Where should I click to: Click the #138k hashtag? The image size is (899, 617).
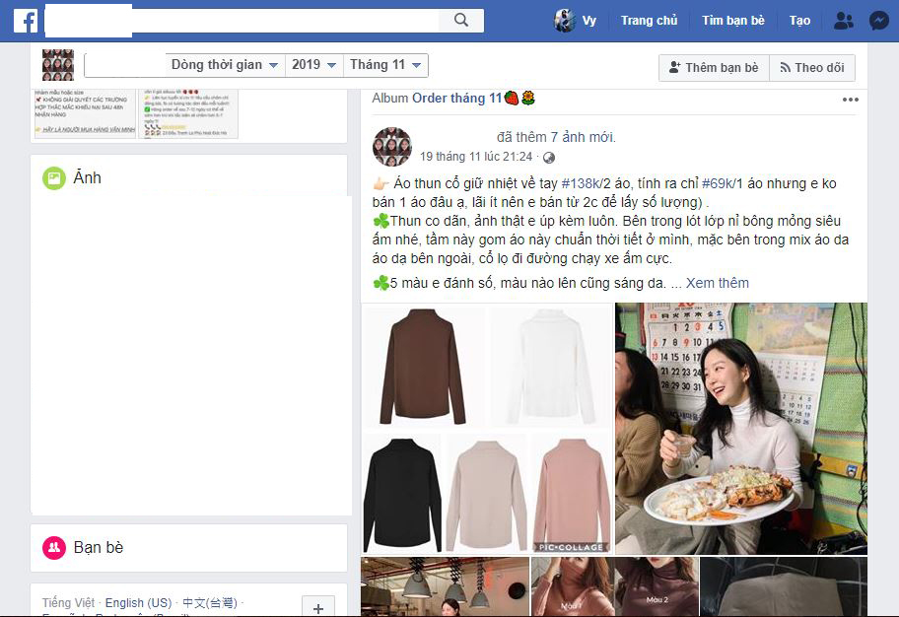click(581, 183)
